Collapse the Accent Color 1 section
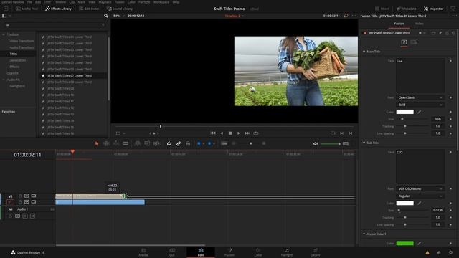 click(364, 234)
